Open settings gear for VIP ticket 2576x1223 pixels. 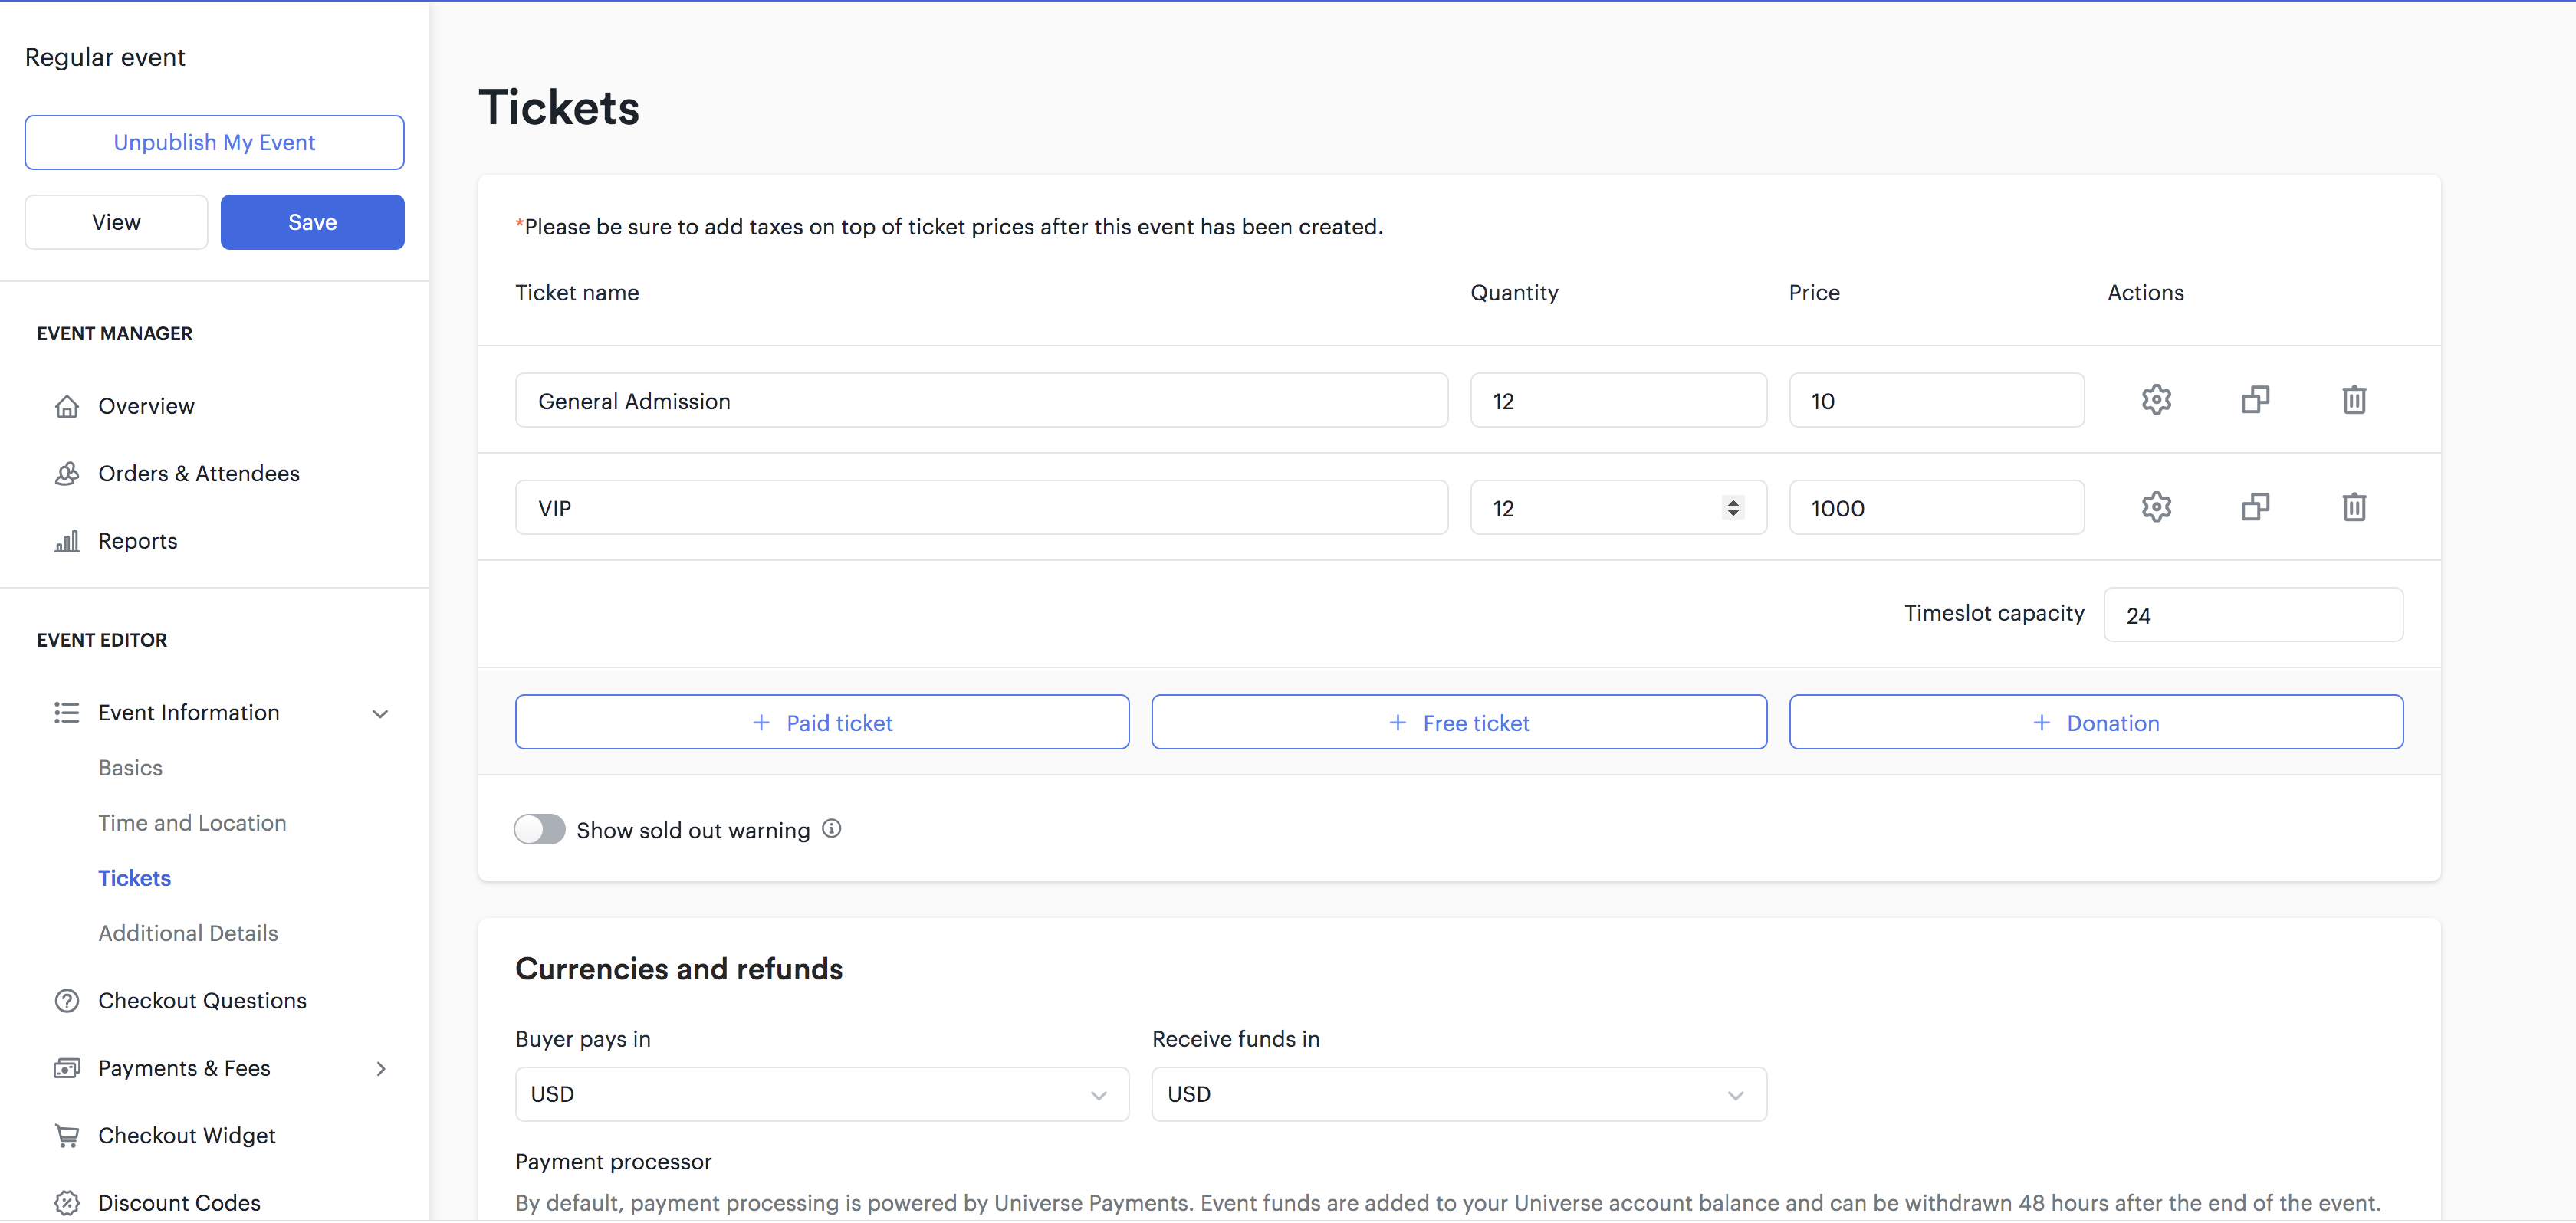[x=2156, y=507]
